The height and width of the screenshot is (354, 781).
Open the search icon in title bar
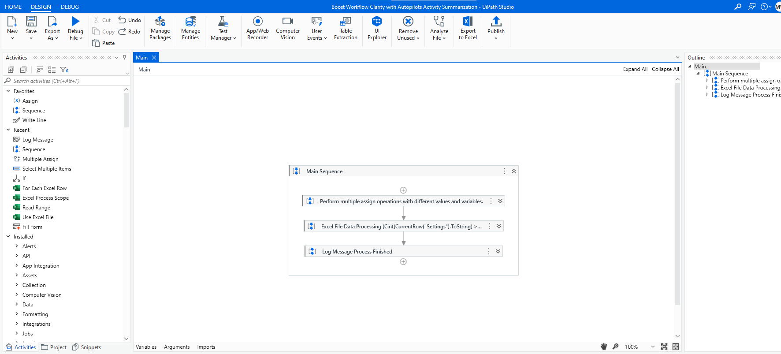[x=738, y=7]
